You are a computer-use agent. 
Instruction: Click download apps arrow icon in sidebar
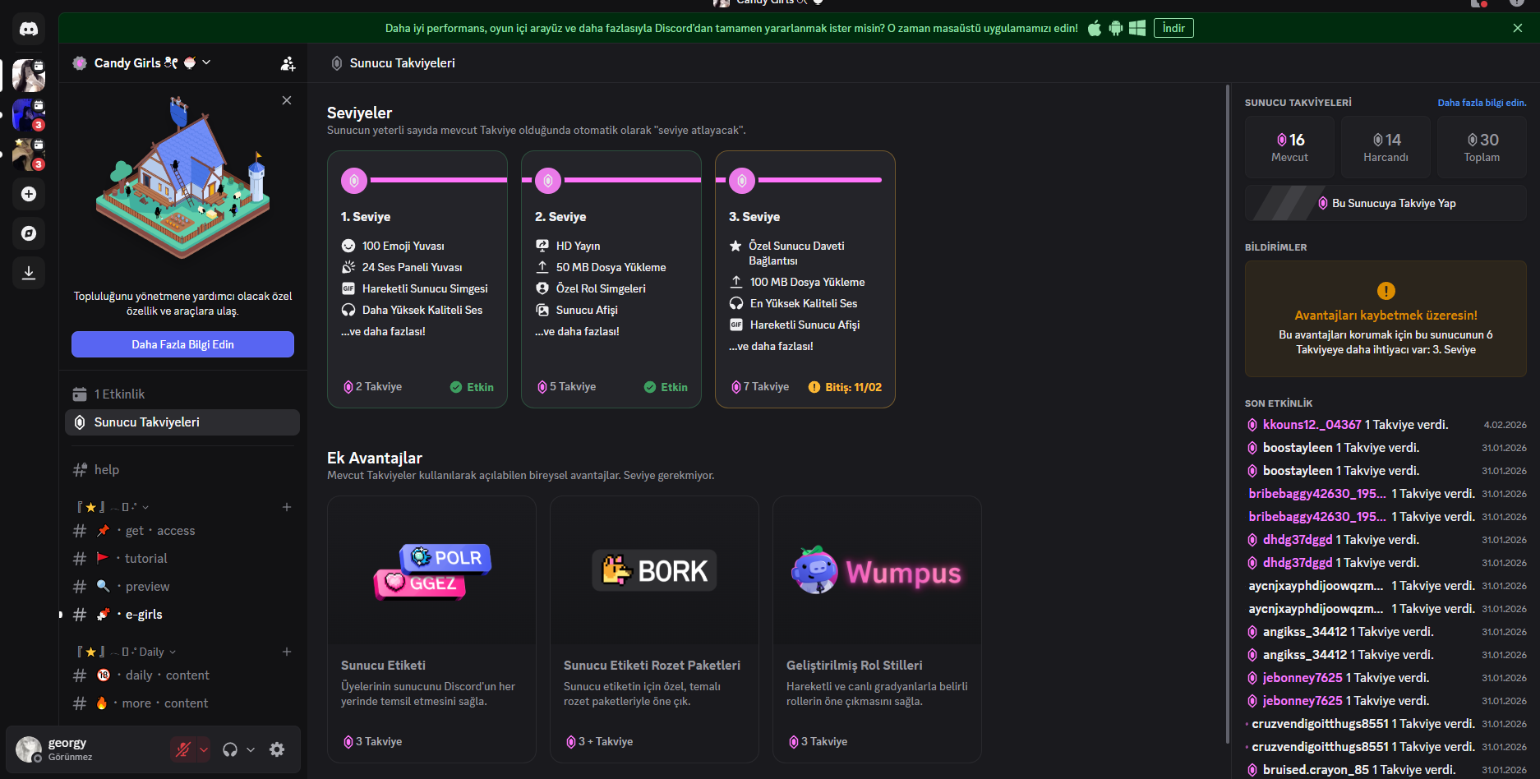tap(29, 273)
